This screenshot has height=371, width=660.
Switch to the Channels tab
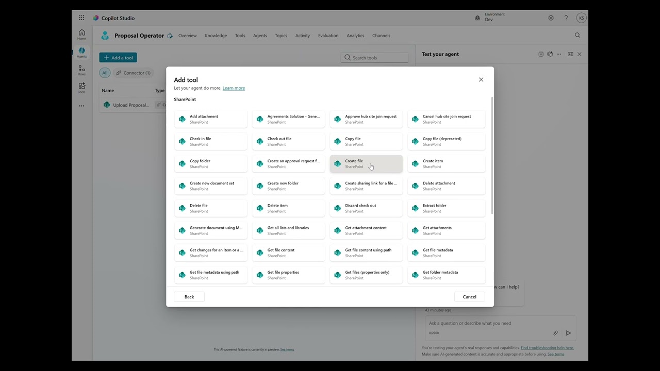(381, 36)
